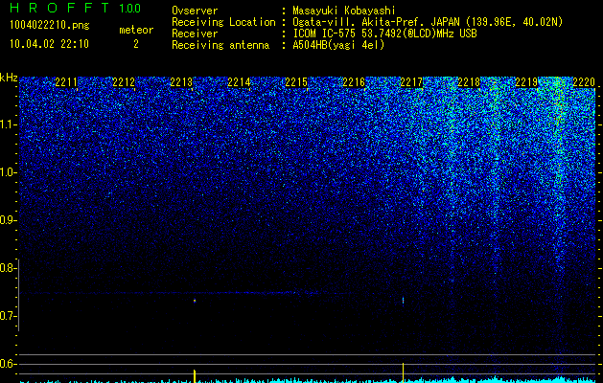603x383 pixels.
Task: Click the 2216 time marker
Action: click(x=354, y=82)
